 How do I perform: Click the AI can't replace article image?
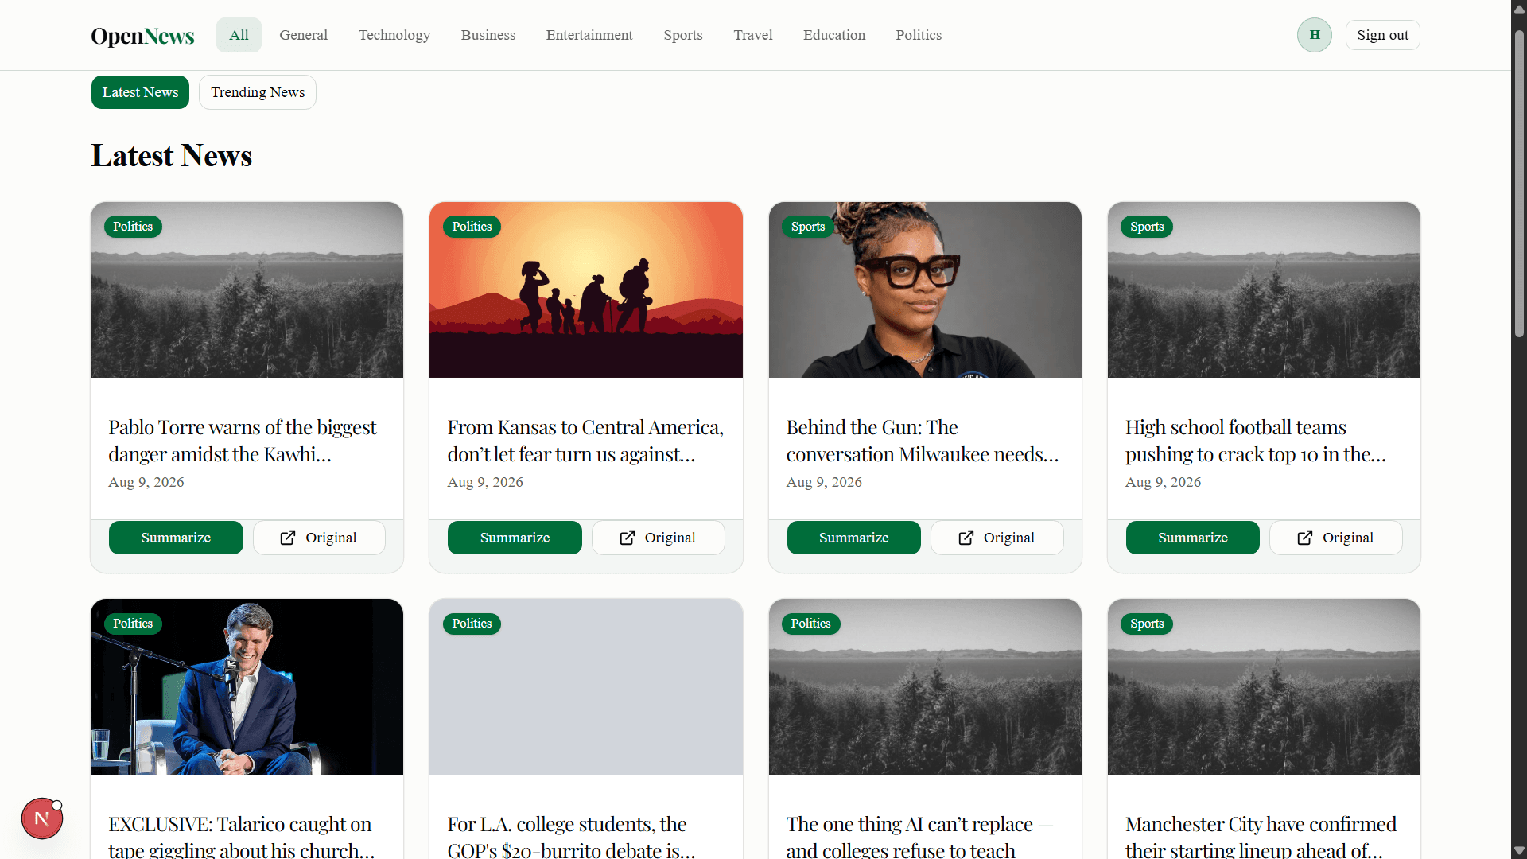[925, 686]
